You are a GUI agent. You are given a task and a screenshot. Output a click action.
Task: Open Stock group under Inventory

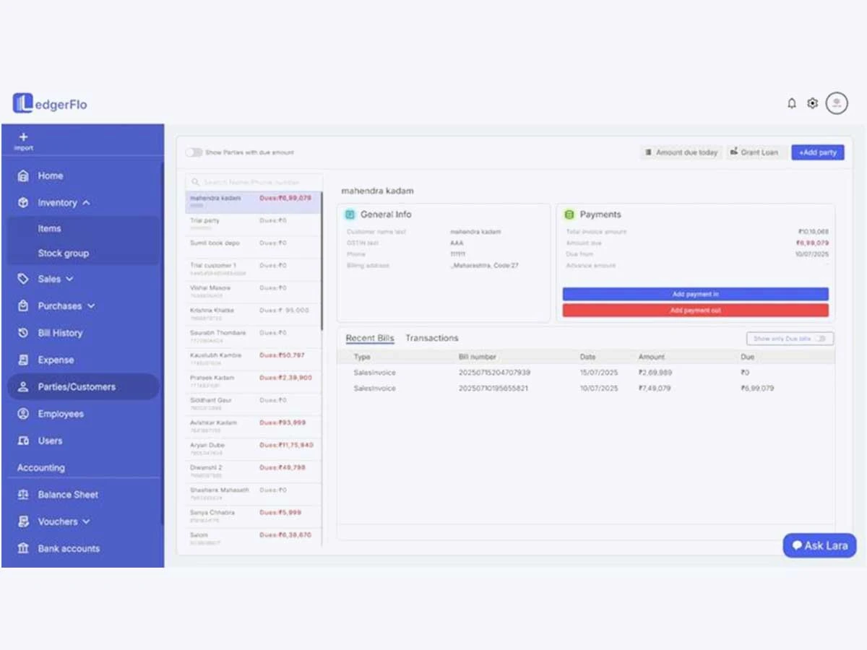click(64, 253)
